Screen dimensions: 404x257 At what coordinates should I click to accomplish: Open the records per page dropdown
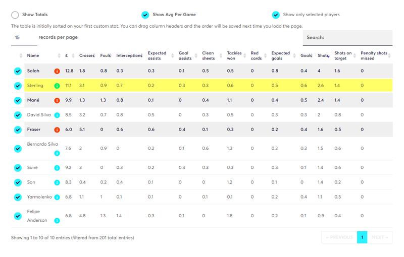(24, 38)
